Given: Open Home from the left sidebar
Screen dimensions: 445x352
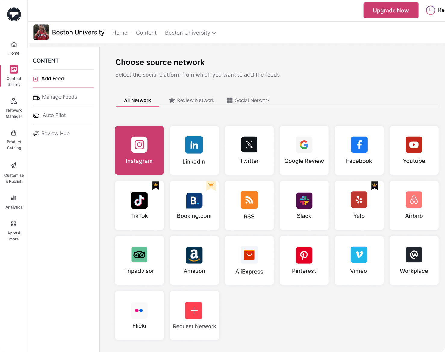Looking at the screenshot, I should tap(14, 49).
